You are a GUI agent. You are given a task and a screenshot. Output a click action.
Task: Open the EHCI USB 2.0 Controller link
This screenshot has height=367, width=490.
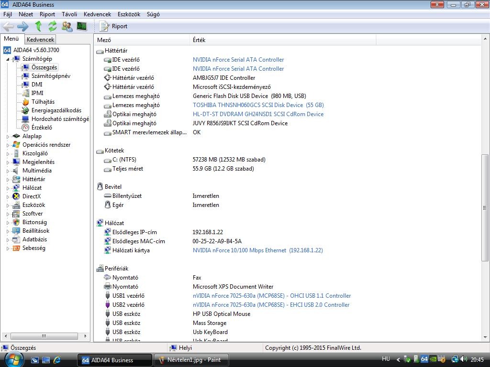[x=271, y=304]
